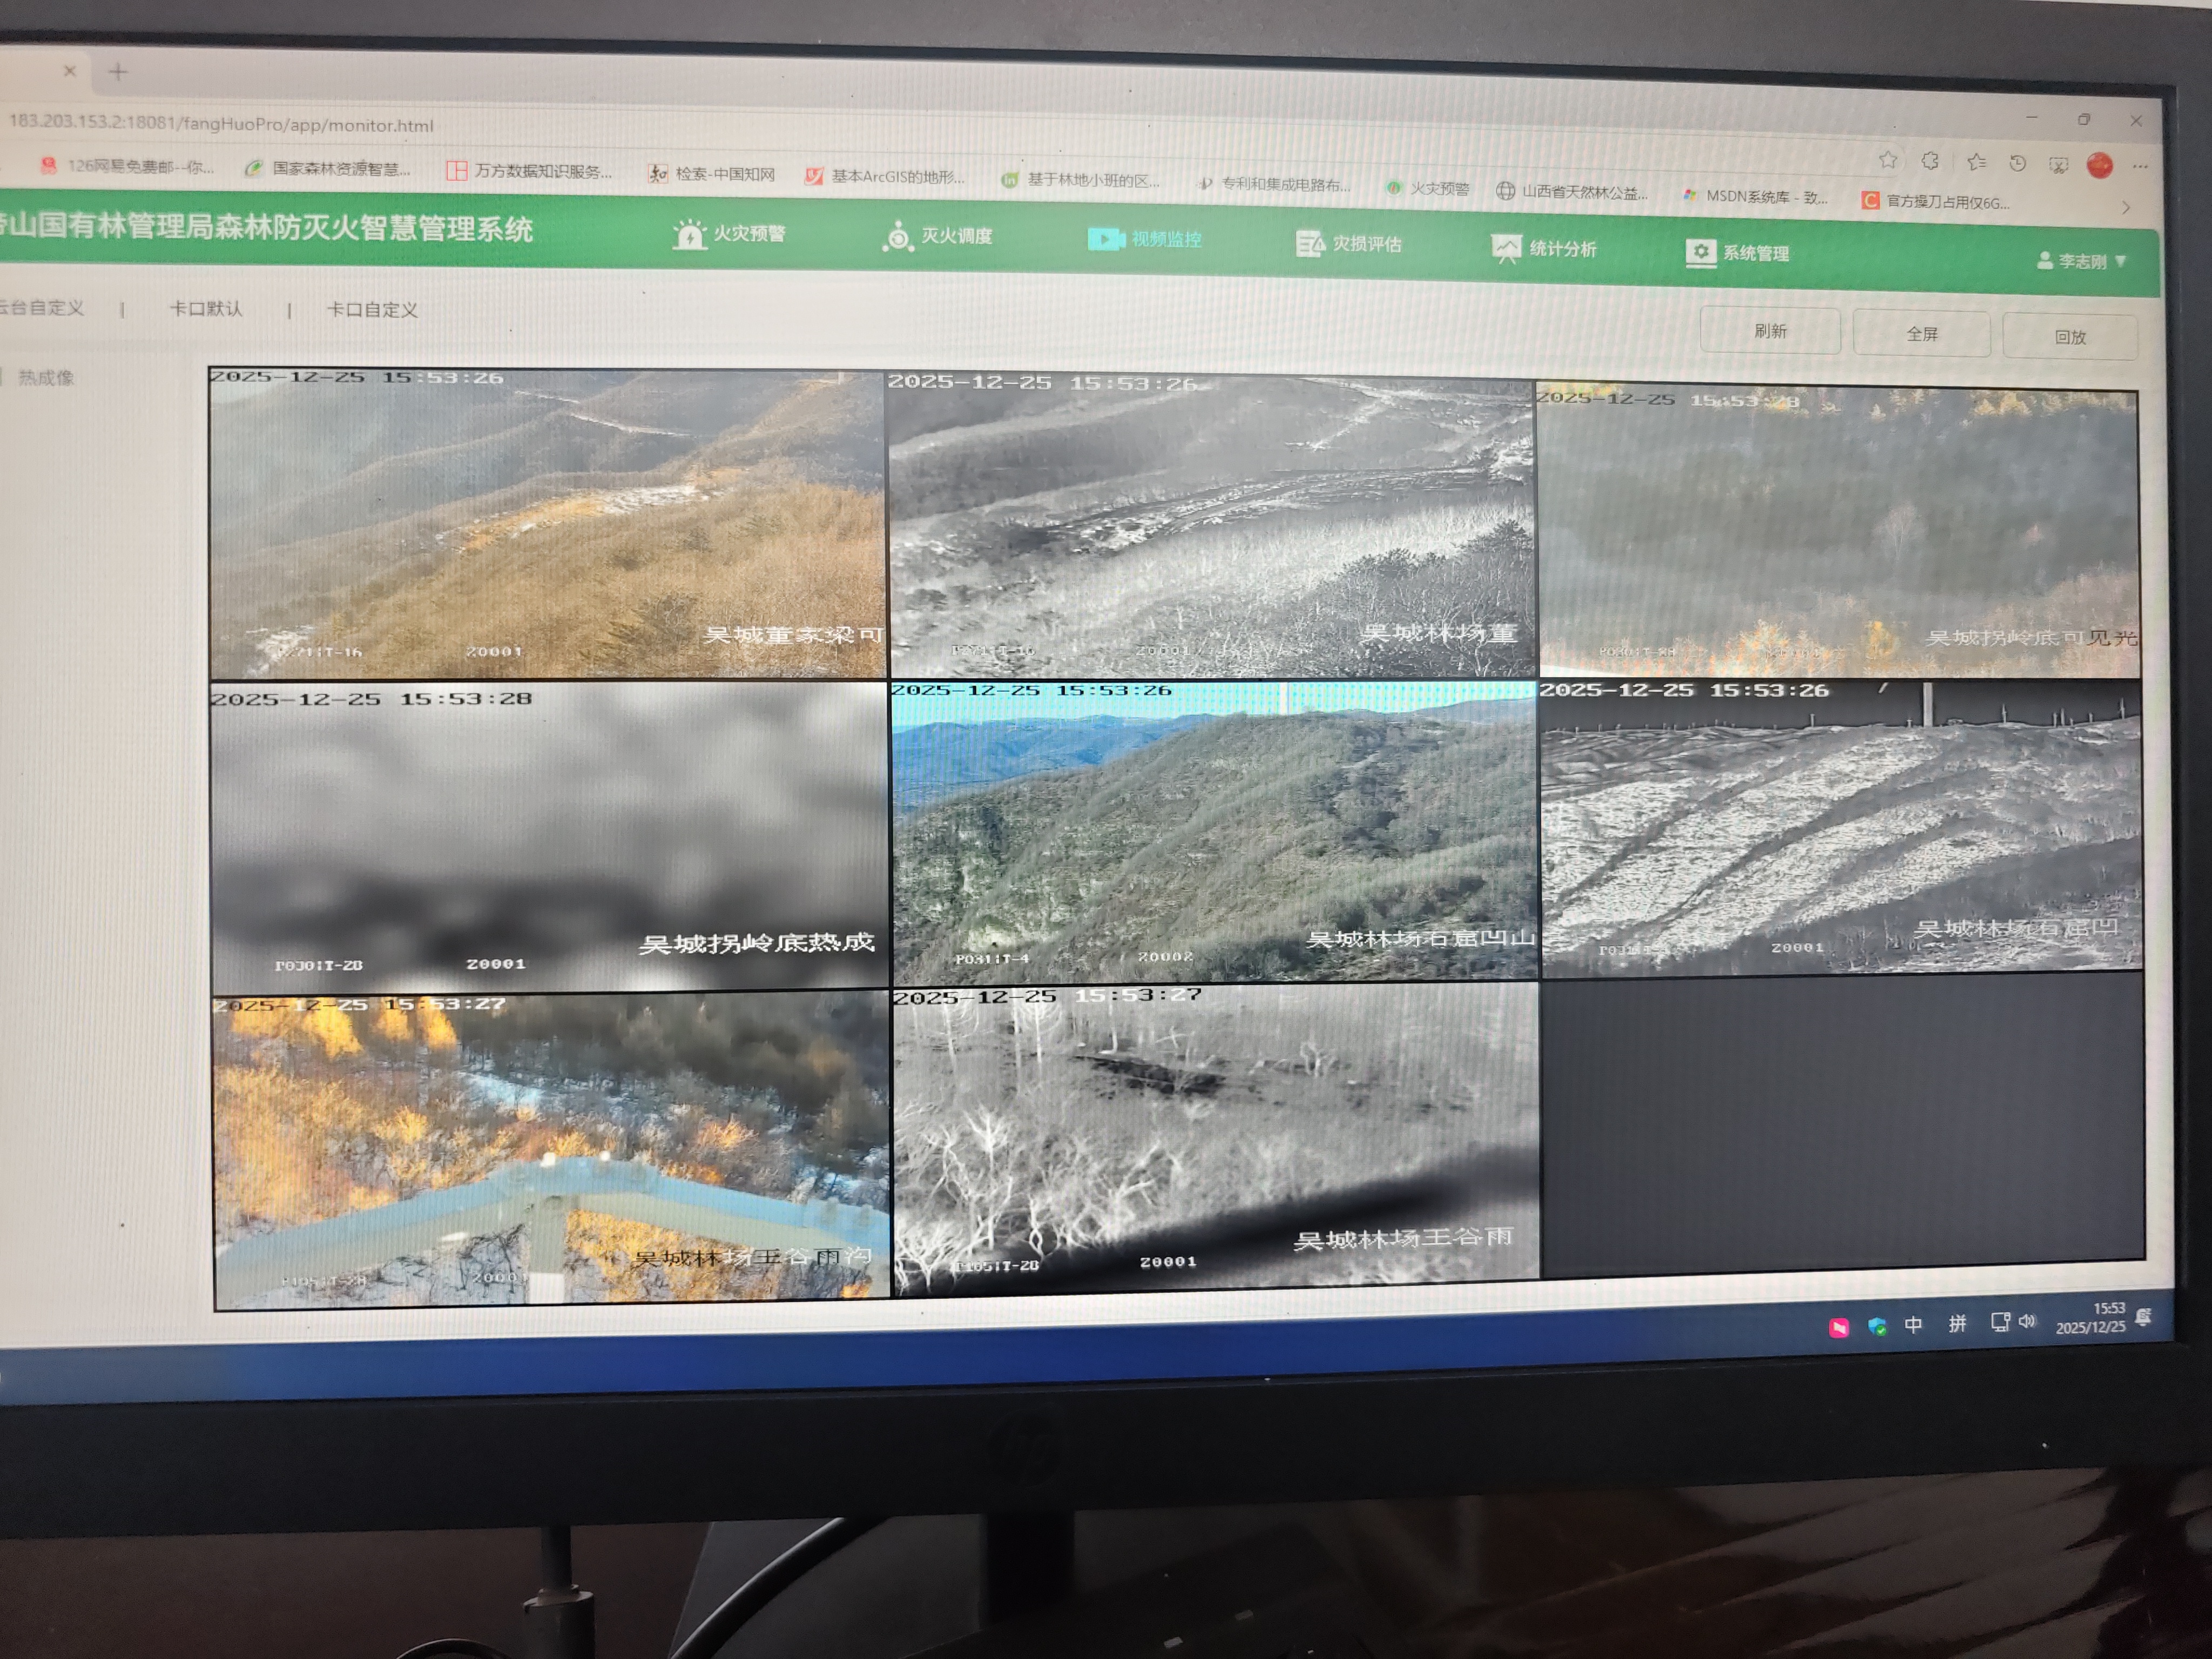2212x1659 pixels.
Task: Bookmark this page with the star icon
Action: pyautogui.click(x=1887, y=160)
